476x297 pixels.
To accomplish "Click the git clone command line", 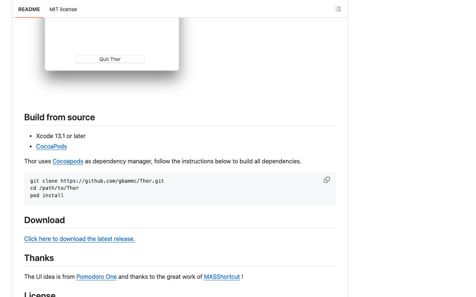I will tap(97, 181).
